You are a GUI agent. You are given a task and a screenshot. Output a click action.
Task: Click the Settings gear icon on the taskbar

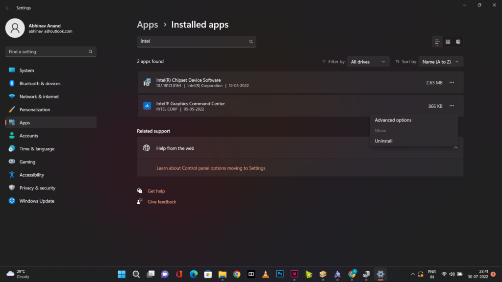click(380, 274)
